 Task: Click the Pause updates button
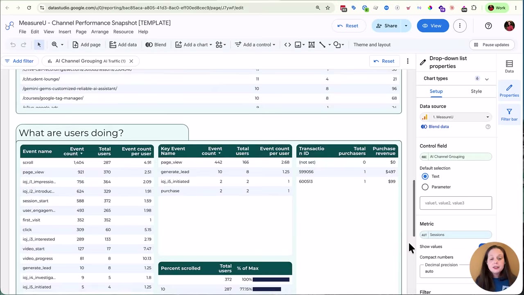click(491, 45)
